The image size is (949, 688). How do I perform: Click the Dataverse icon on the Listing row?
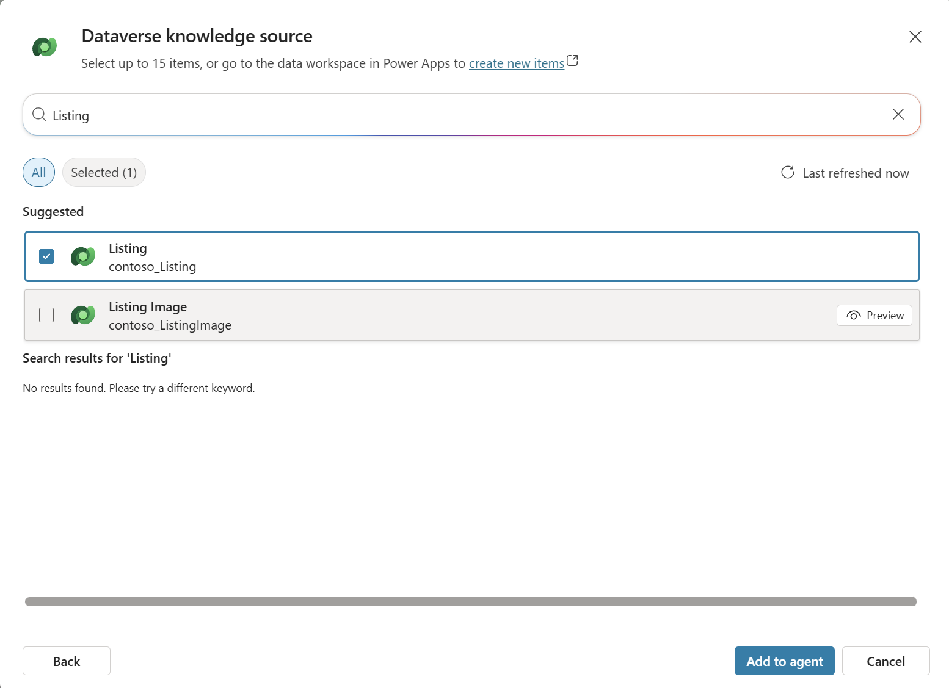82,256
